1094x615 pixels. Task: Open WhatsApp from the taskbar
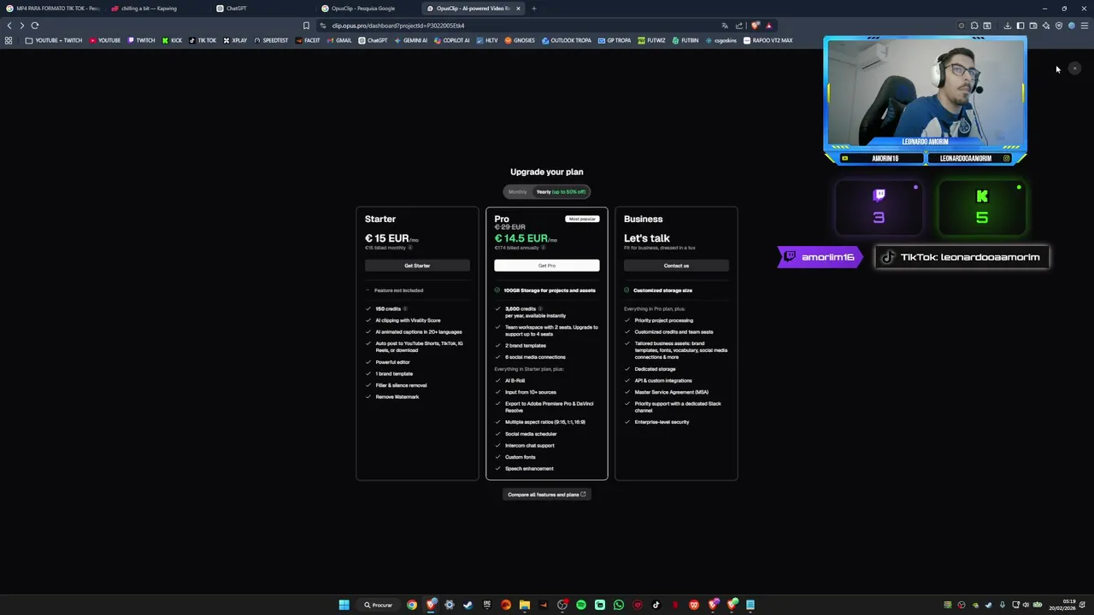coord(619,605)
